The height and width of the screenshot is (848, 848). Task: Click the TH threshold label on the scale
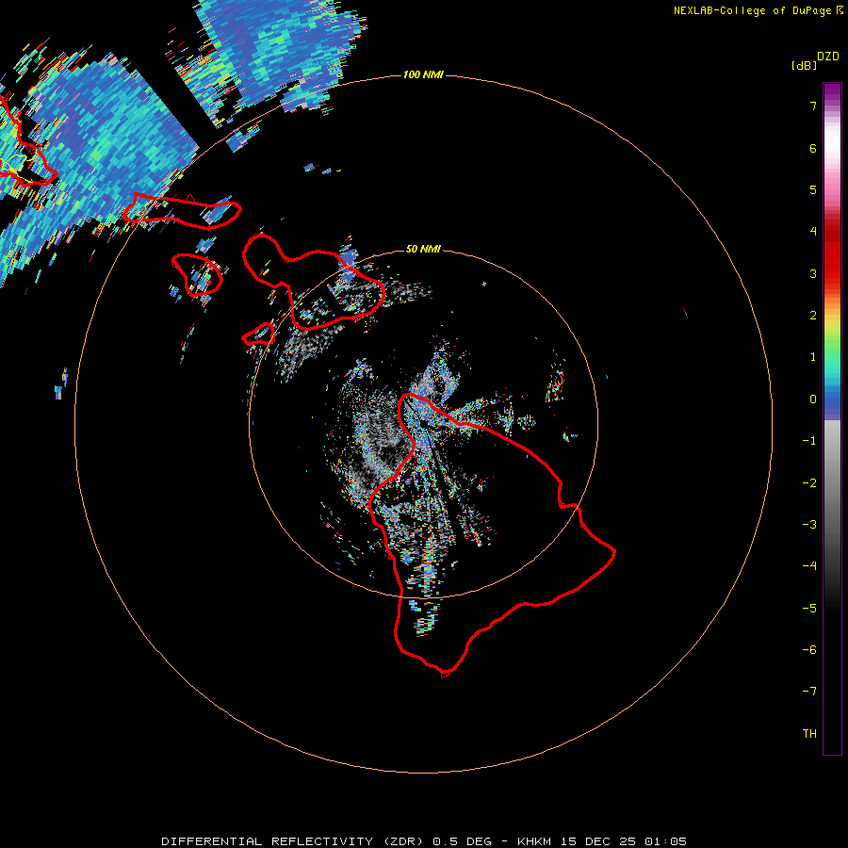coord(809,734)
